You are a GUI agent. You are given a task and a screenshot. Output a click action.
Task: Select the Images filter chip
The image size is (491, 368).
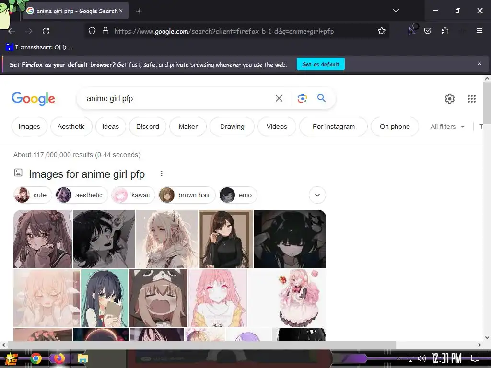29,126
